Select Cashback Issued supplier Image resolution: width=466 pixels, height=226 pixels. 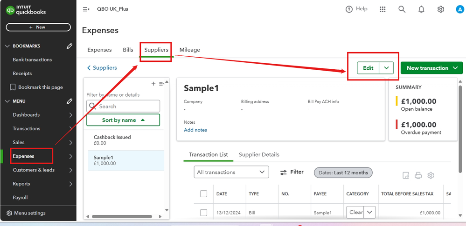pyautogui.click(x=126, y=140)
